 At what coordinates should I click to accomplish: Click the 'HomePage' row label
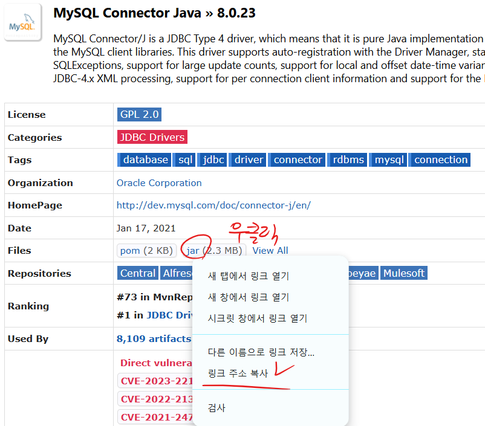[35, 205]
